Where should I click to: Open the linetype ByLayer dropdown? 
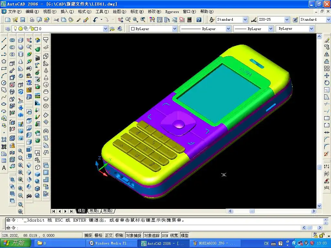point(228,29)
